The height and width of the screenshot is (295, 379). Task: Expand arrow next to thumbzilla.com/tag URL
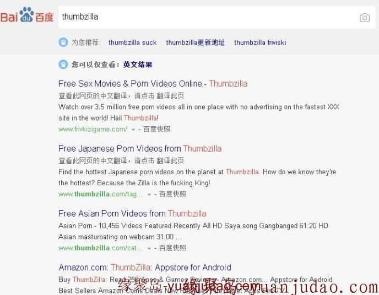pos(149,195)
